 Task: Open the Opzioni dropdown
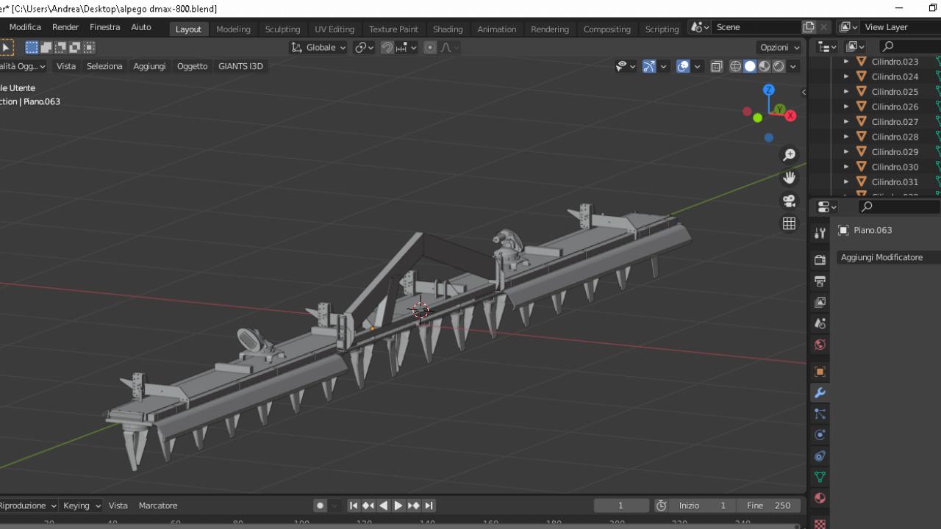tap(780, 47)
